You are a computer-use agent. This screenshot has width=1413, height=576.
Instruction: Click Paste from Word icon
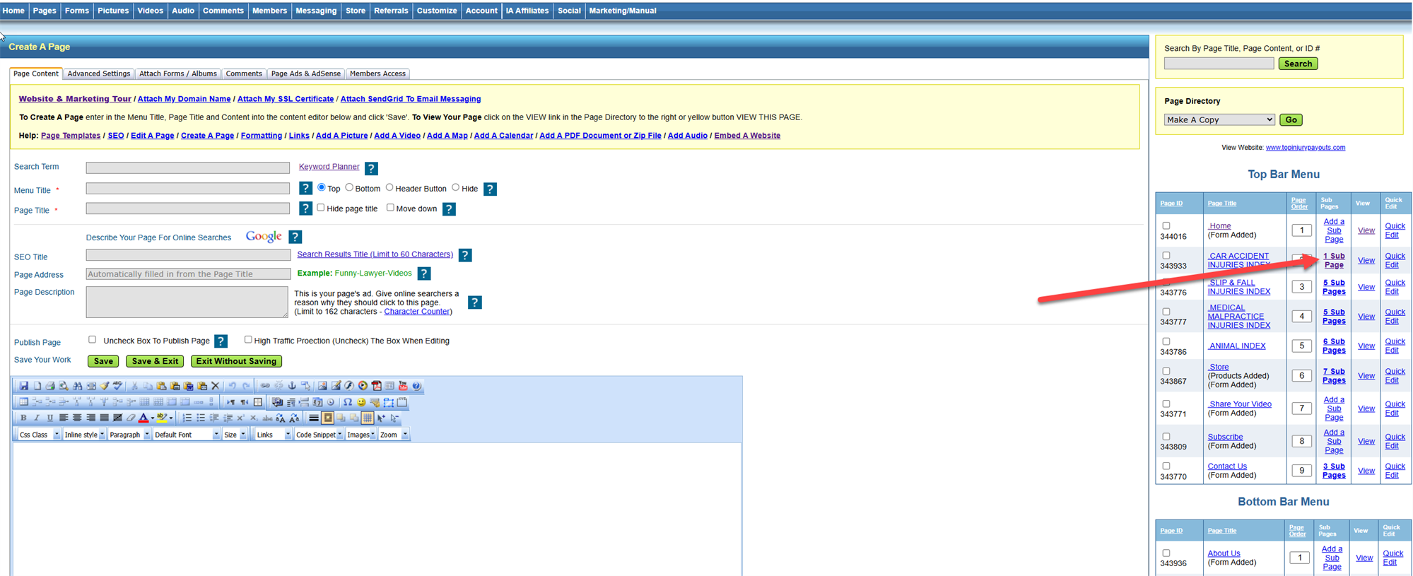pos(188,386)
